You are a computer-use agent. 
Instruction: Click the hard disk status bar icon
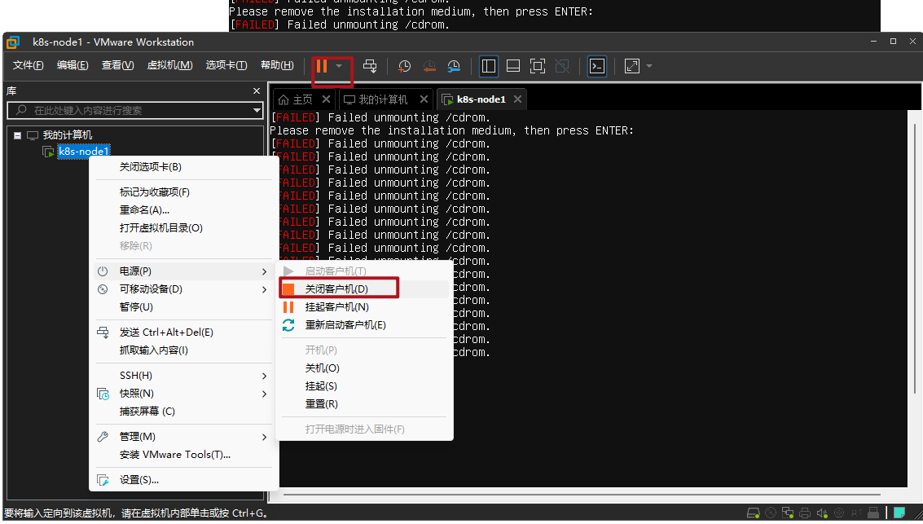[x=753, y=513]
